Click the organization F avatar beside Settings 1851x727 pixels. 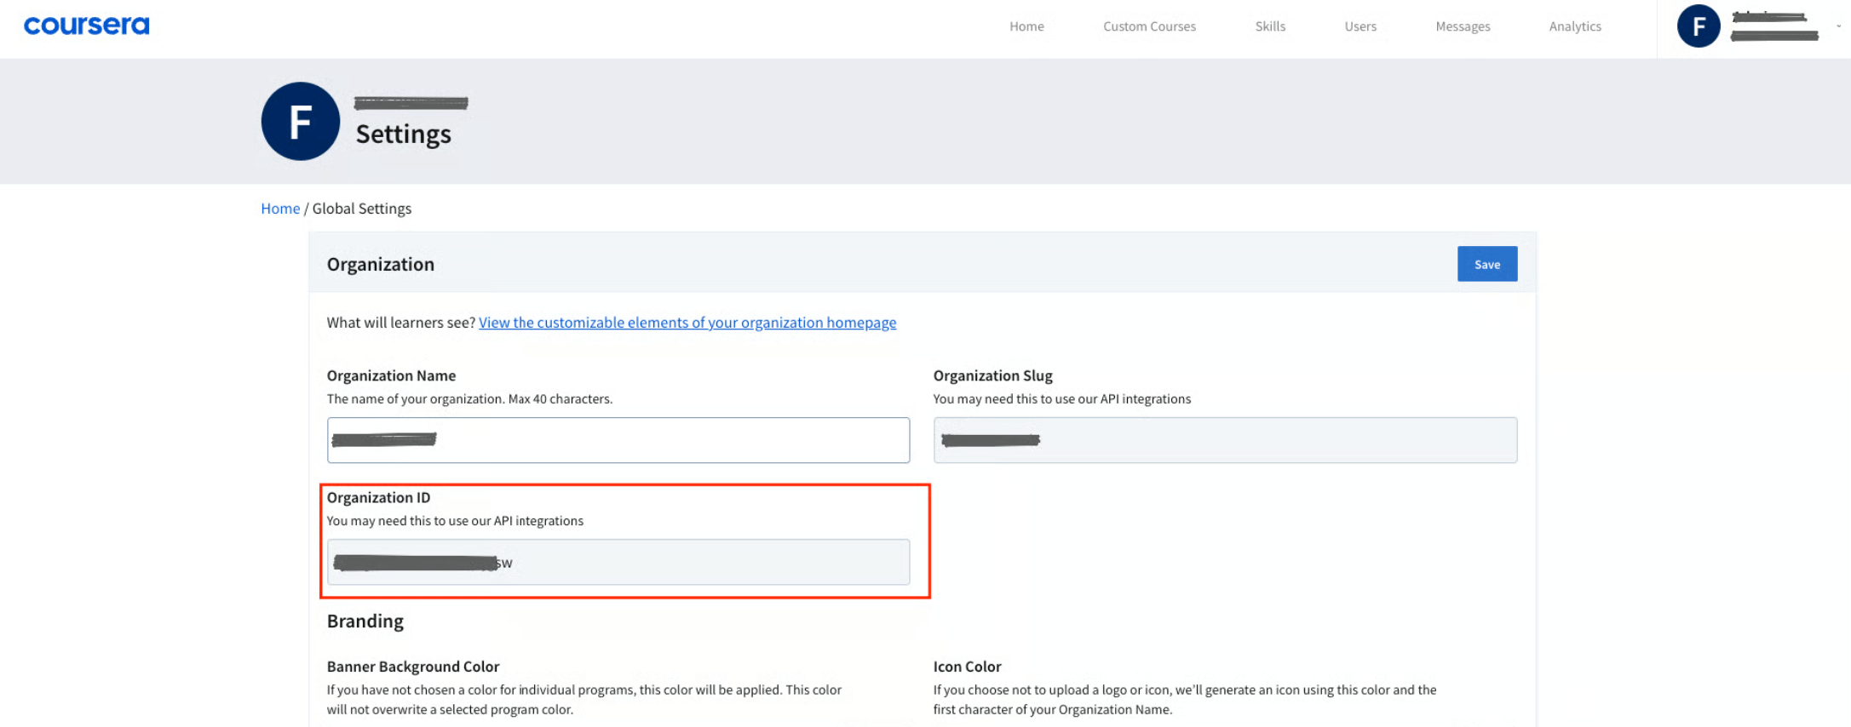pyautogui.click(x=300, y=122)
